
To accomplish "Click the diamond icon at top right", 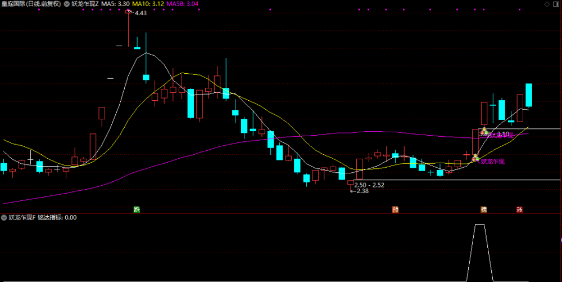I will 547,4.
